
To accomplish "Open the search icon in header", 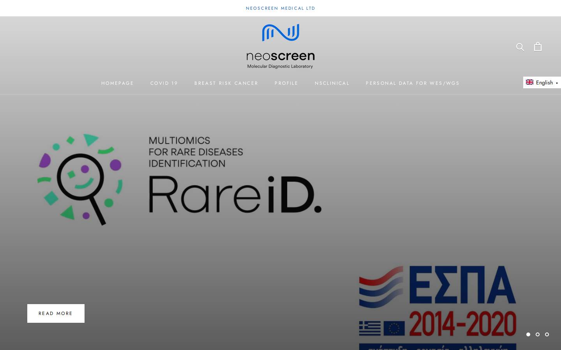I will 520,47.
